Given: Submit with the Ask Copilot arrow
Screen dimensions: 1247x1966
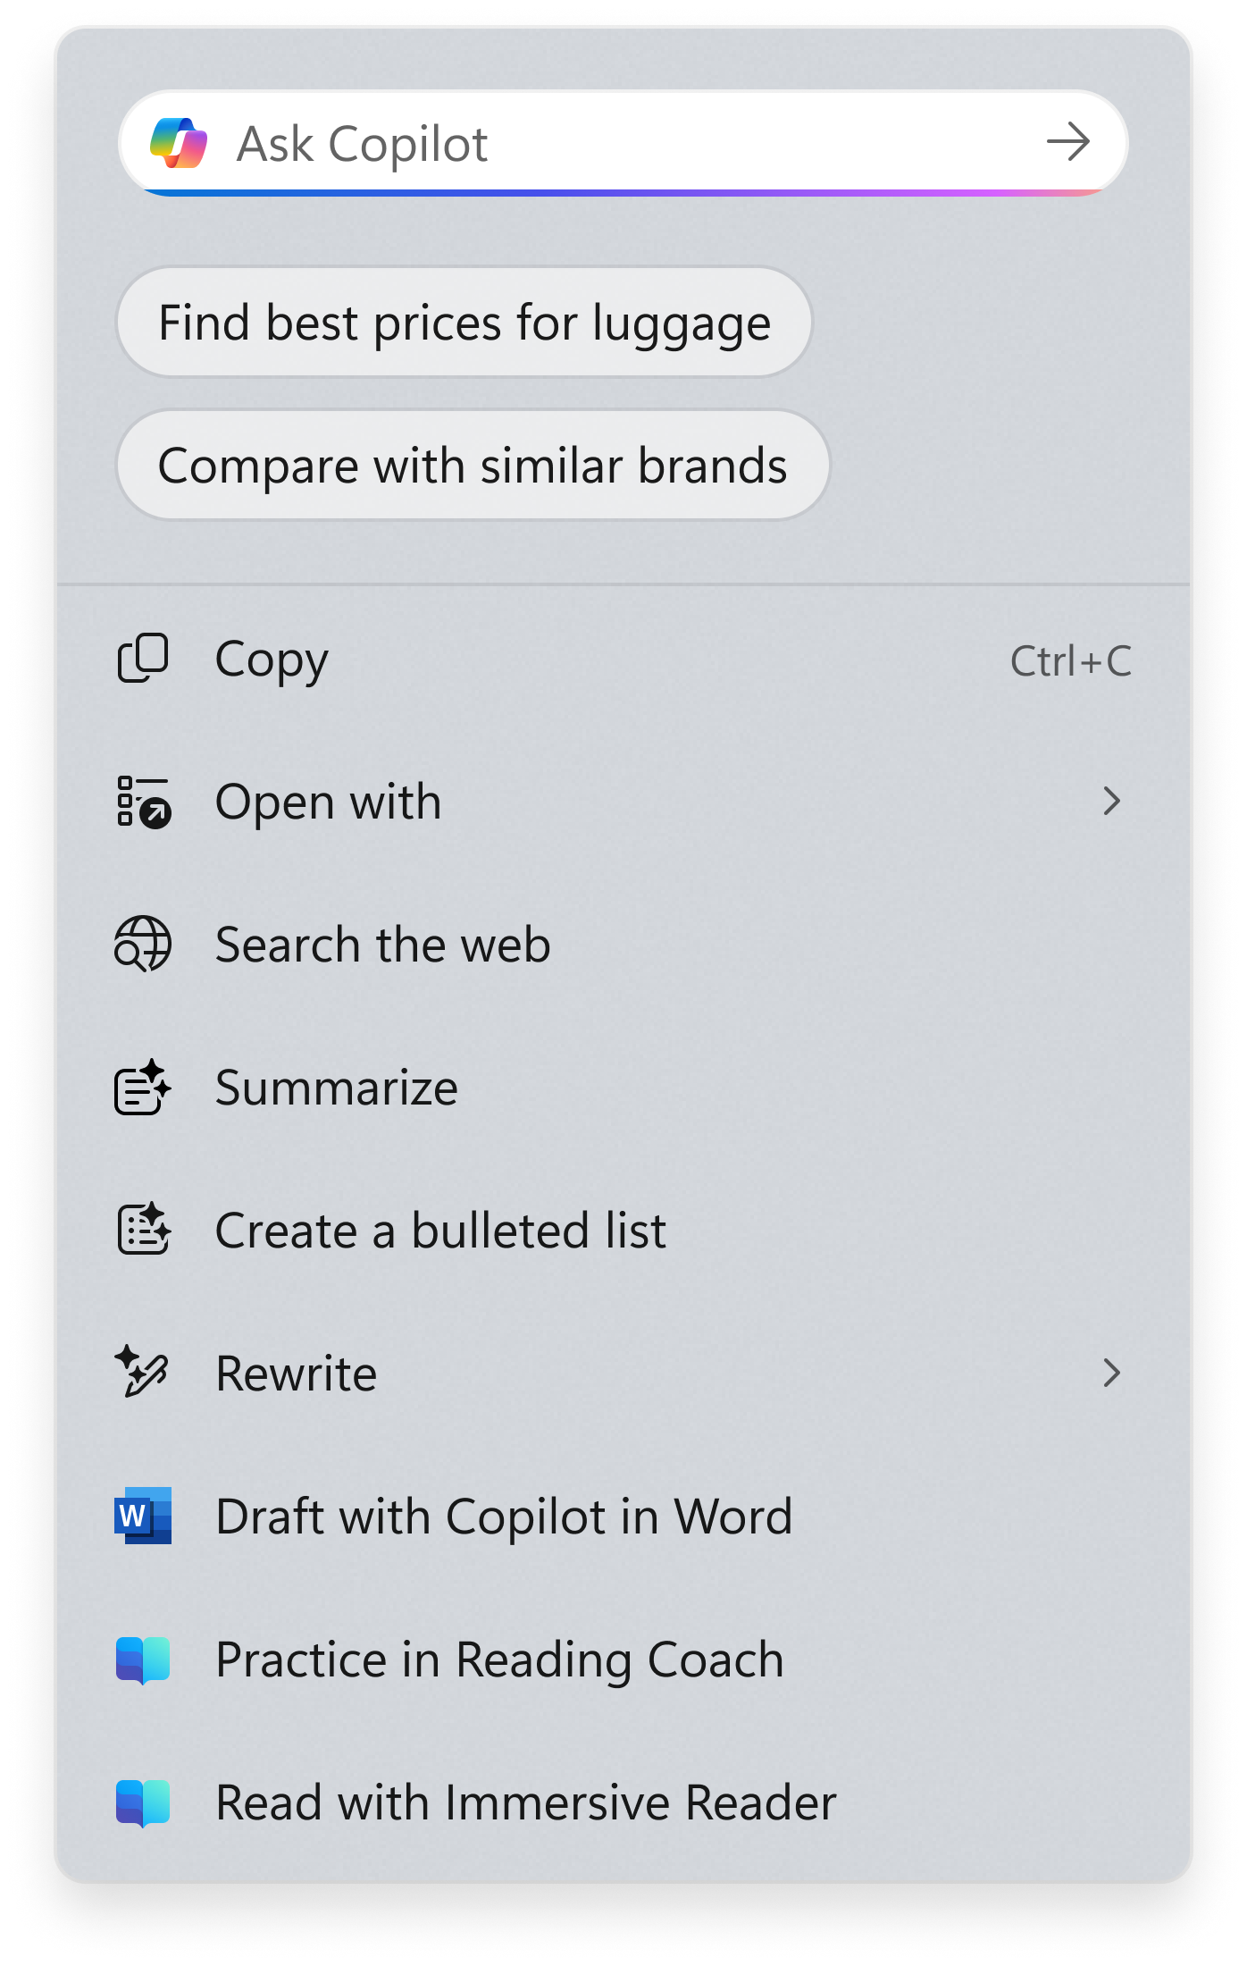Looking at the screenshot, I should pos(1068,142).
